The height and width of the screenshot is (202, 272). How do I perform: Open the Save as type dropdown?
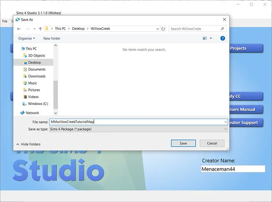click(x=139, y=129)
